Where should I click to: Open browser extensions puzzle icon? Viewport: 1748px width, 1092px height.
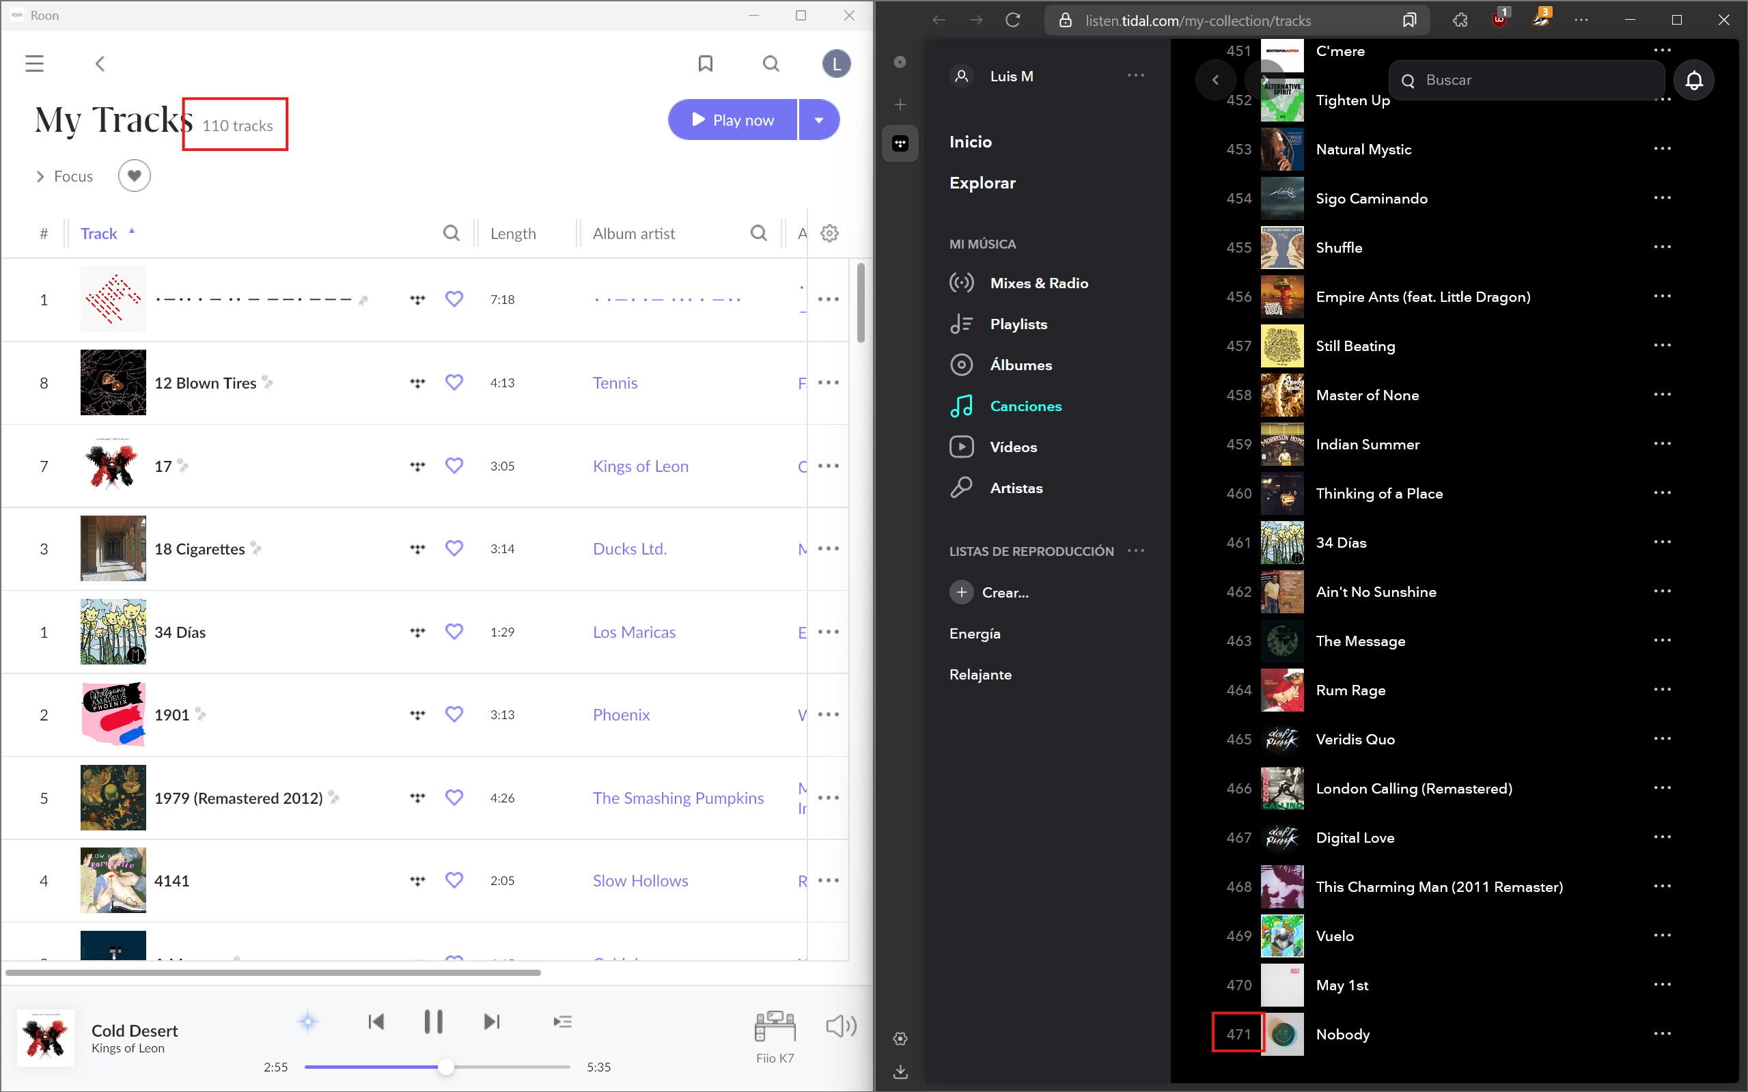(x=1460, y=20)
